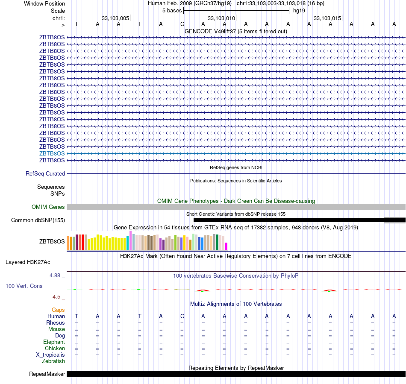Click the Human Feb. 2009 (GRCh37/hg19) title
Screen dimensions: 406x384
(x=189, y=3)
